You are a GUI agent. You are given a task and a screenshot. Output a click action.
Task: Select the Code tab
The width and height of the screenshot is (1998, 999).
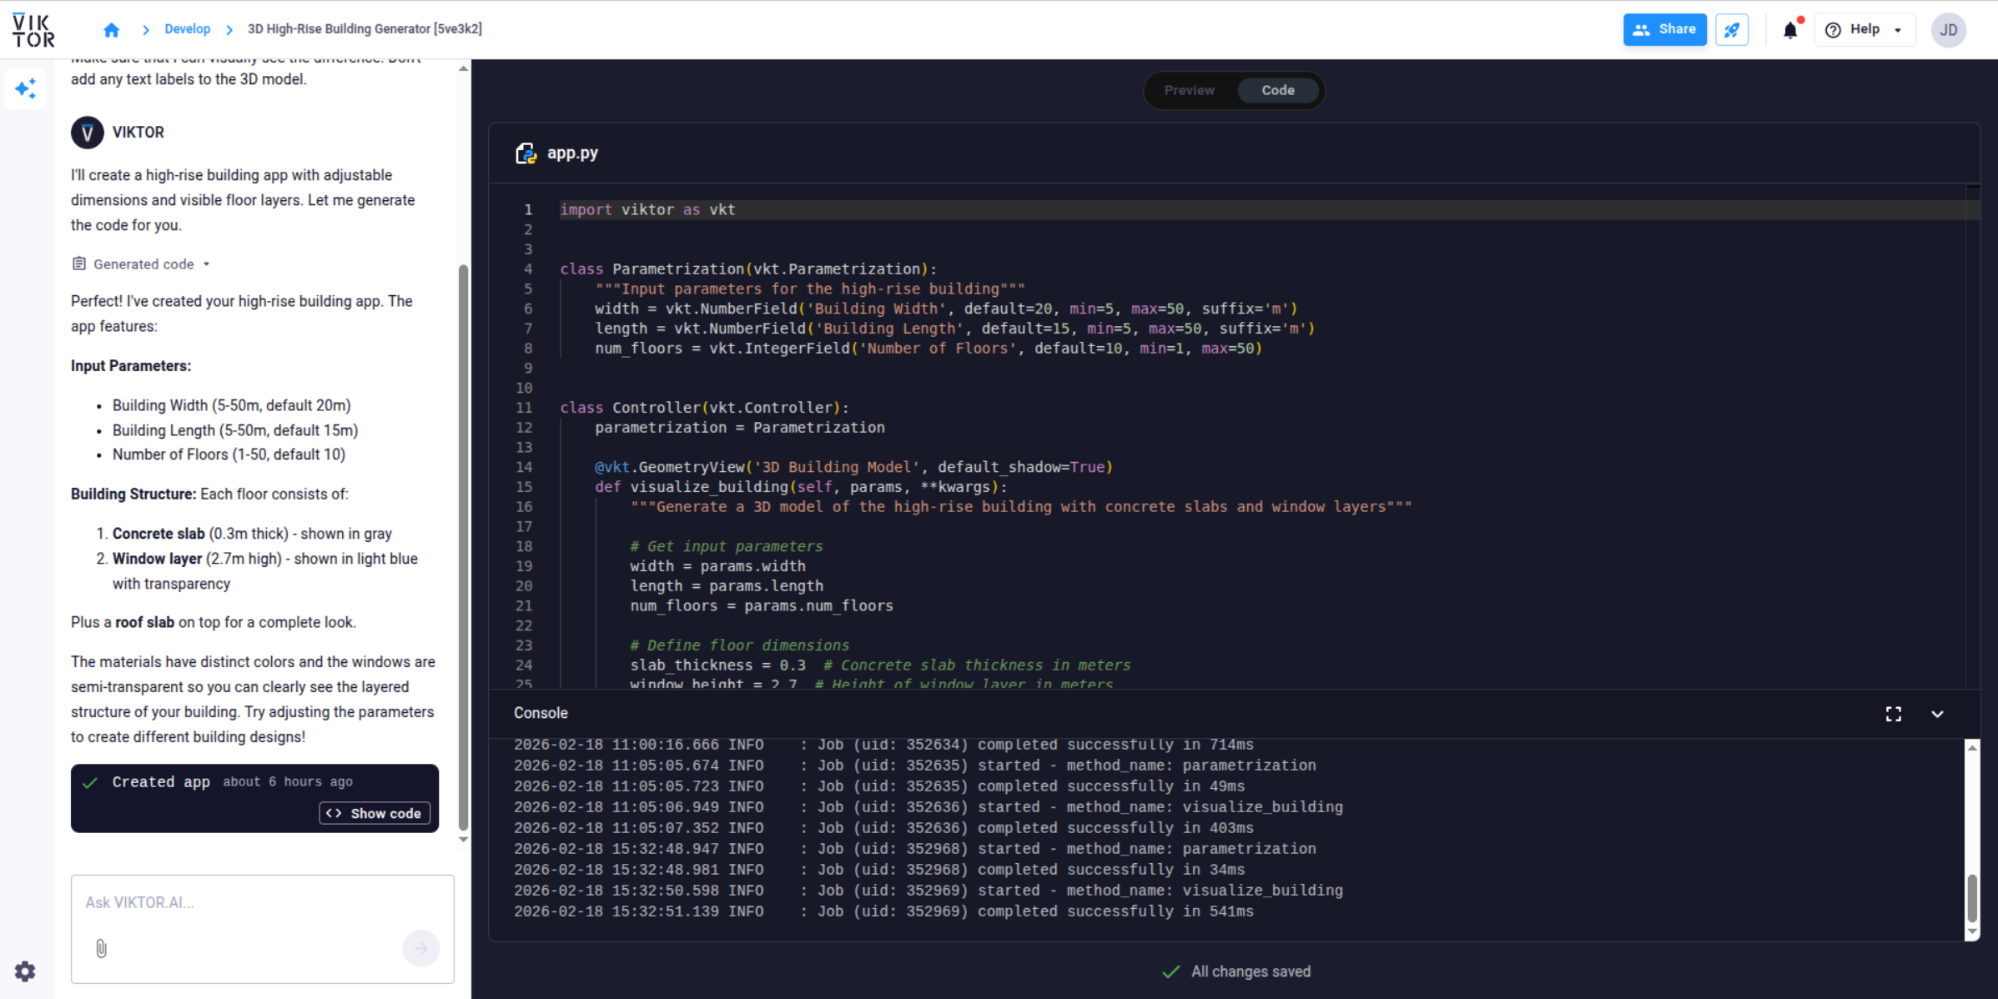[1278, 90]
